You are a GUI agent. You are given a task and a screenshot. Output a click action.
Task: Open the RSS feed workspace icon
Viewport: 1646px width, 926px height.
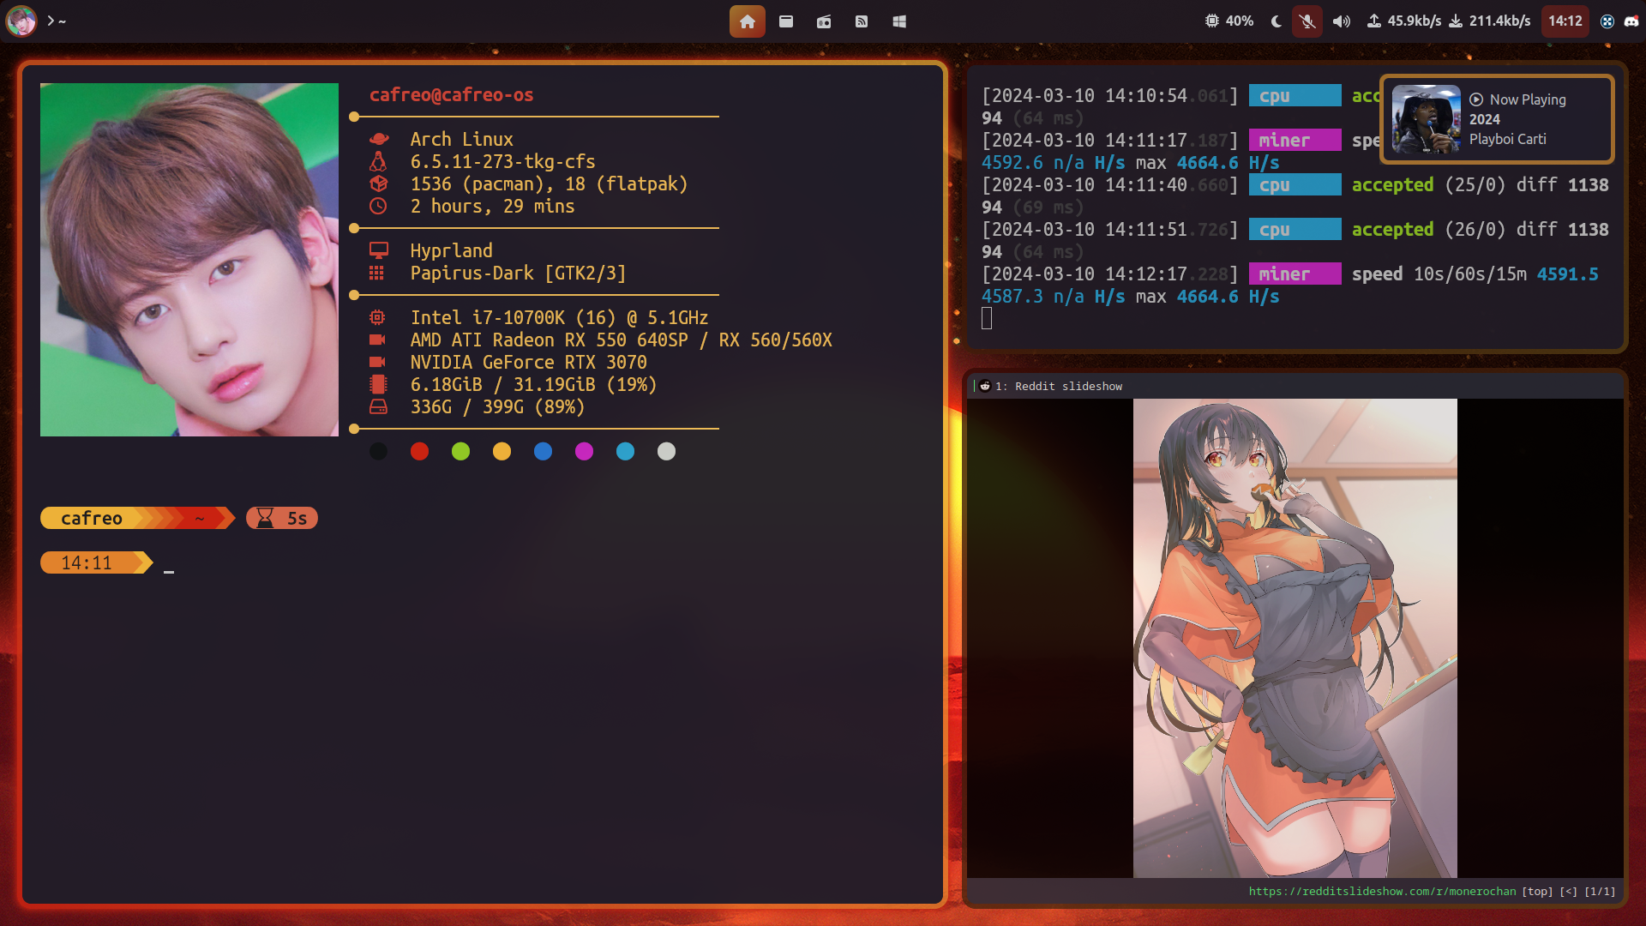point(862,21)
